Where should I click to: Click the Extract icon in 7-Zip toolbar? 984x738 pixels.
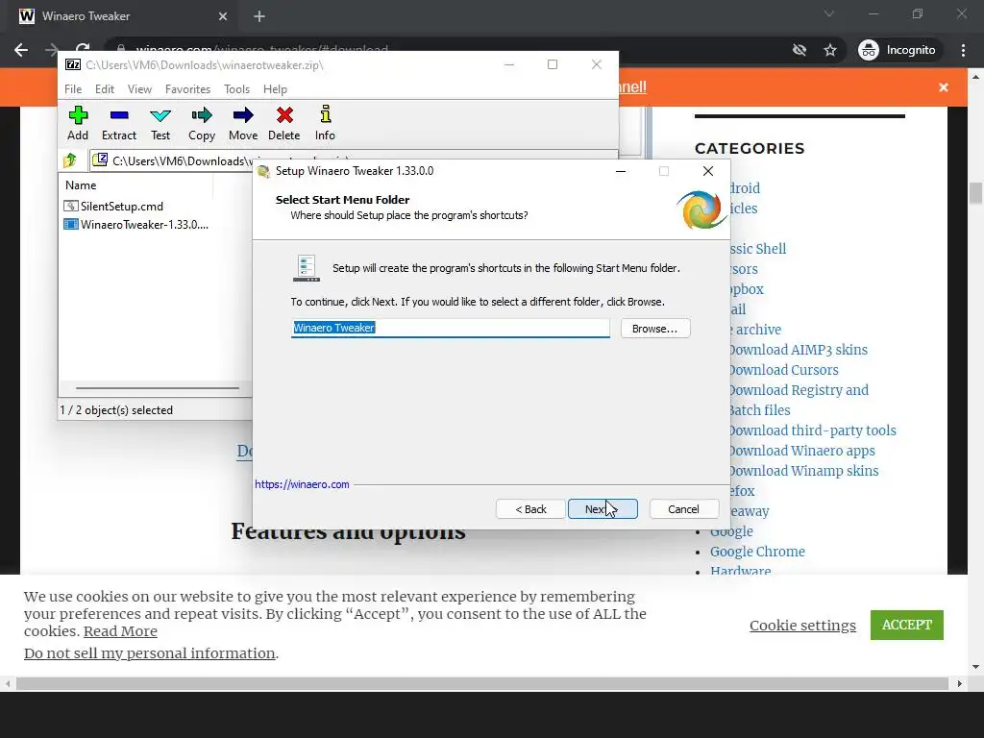118,124
